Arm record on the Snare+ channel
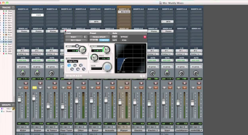The height and width of the screenshot is (135, 248). pos(40,83)
